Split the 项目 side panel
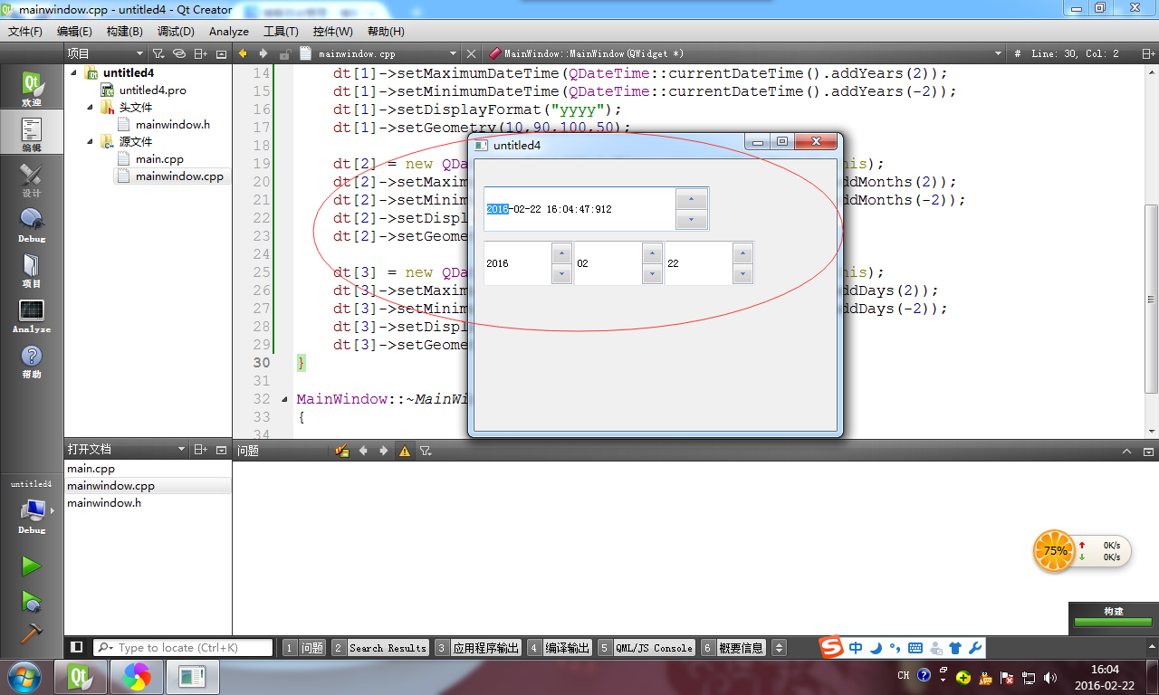Viewport: 1159px width, 695px height. click(201, 54)
